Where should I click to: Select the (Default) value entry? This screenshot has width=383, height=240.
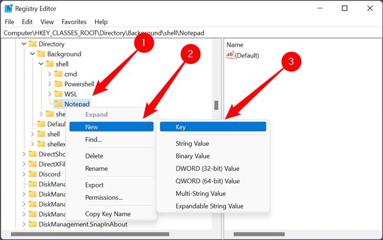tap(247, 55)
